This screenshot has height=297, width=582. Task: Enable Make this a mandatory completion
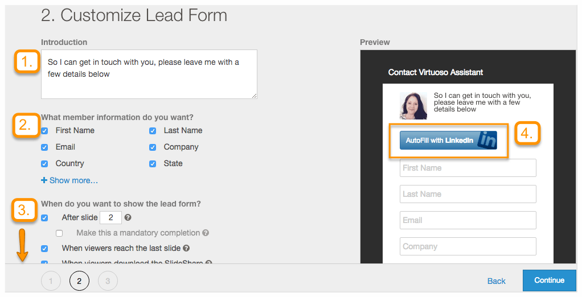pyautogui.click(x=59, y=233)
